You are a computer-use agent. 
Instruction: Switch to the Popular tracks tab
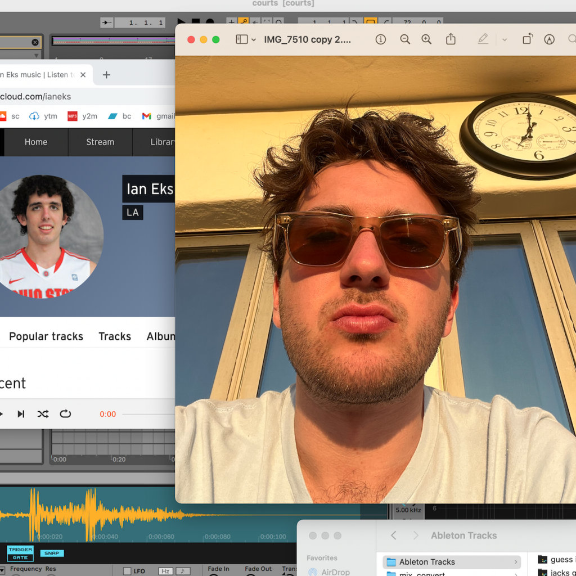[x=46, y=336]
